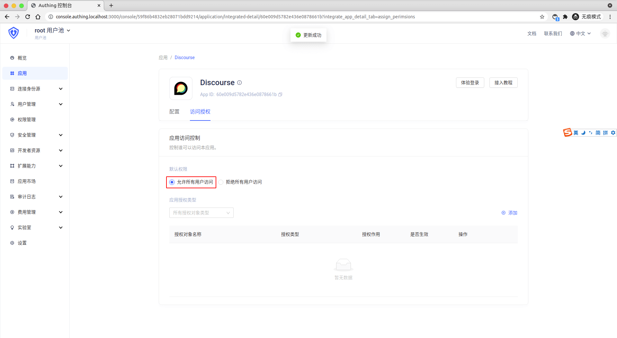617x338 pixels.
Task: Go to 应用 breadcrumb link
Action: click(163, 58)
